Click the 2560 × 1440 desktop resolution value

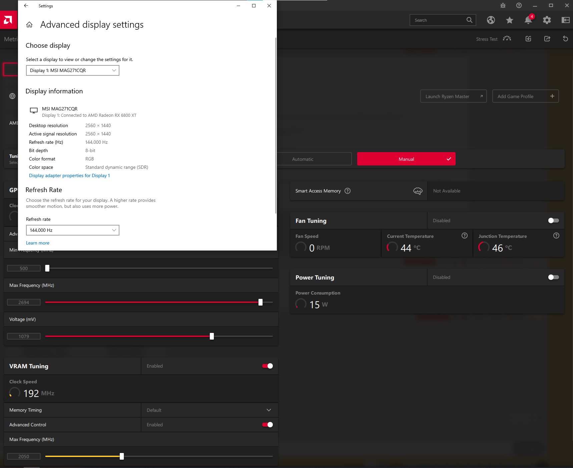tap(98, 125)
